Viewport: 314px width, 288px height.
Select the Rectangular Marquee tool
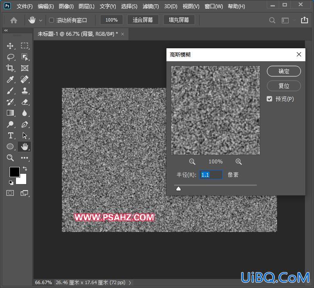pos(25,46)
